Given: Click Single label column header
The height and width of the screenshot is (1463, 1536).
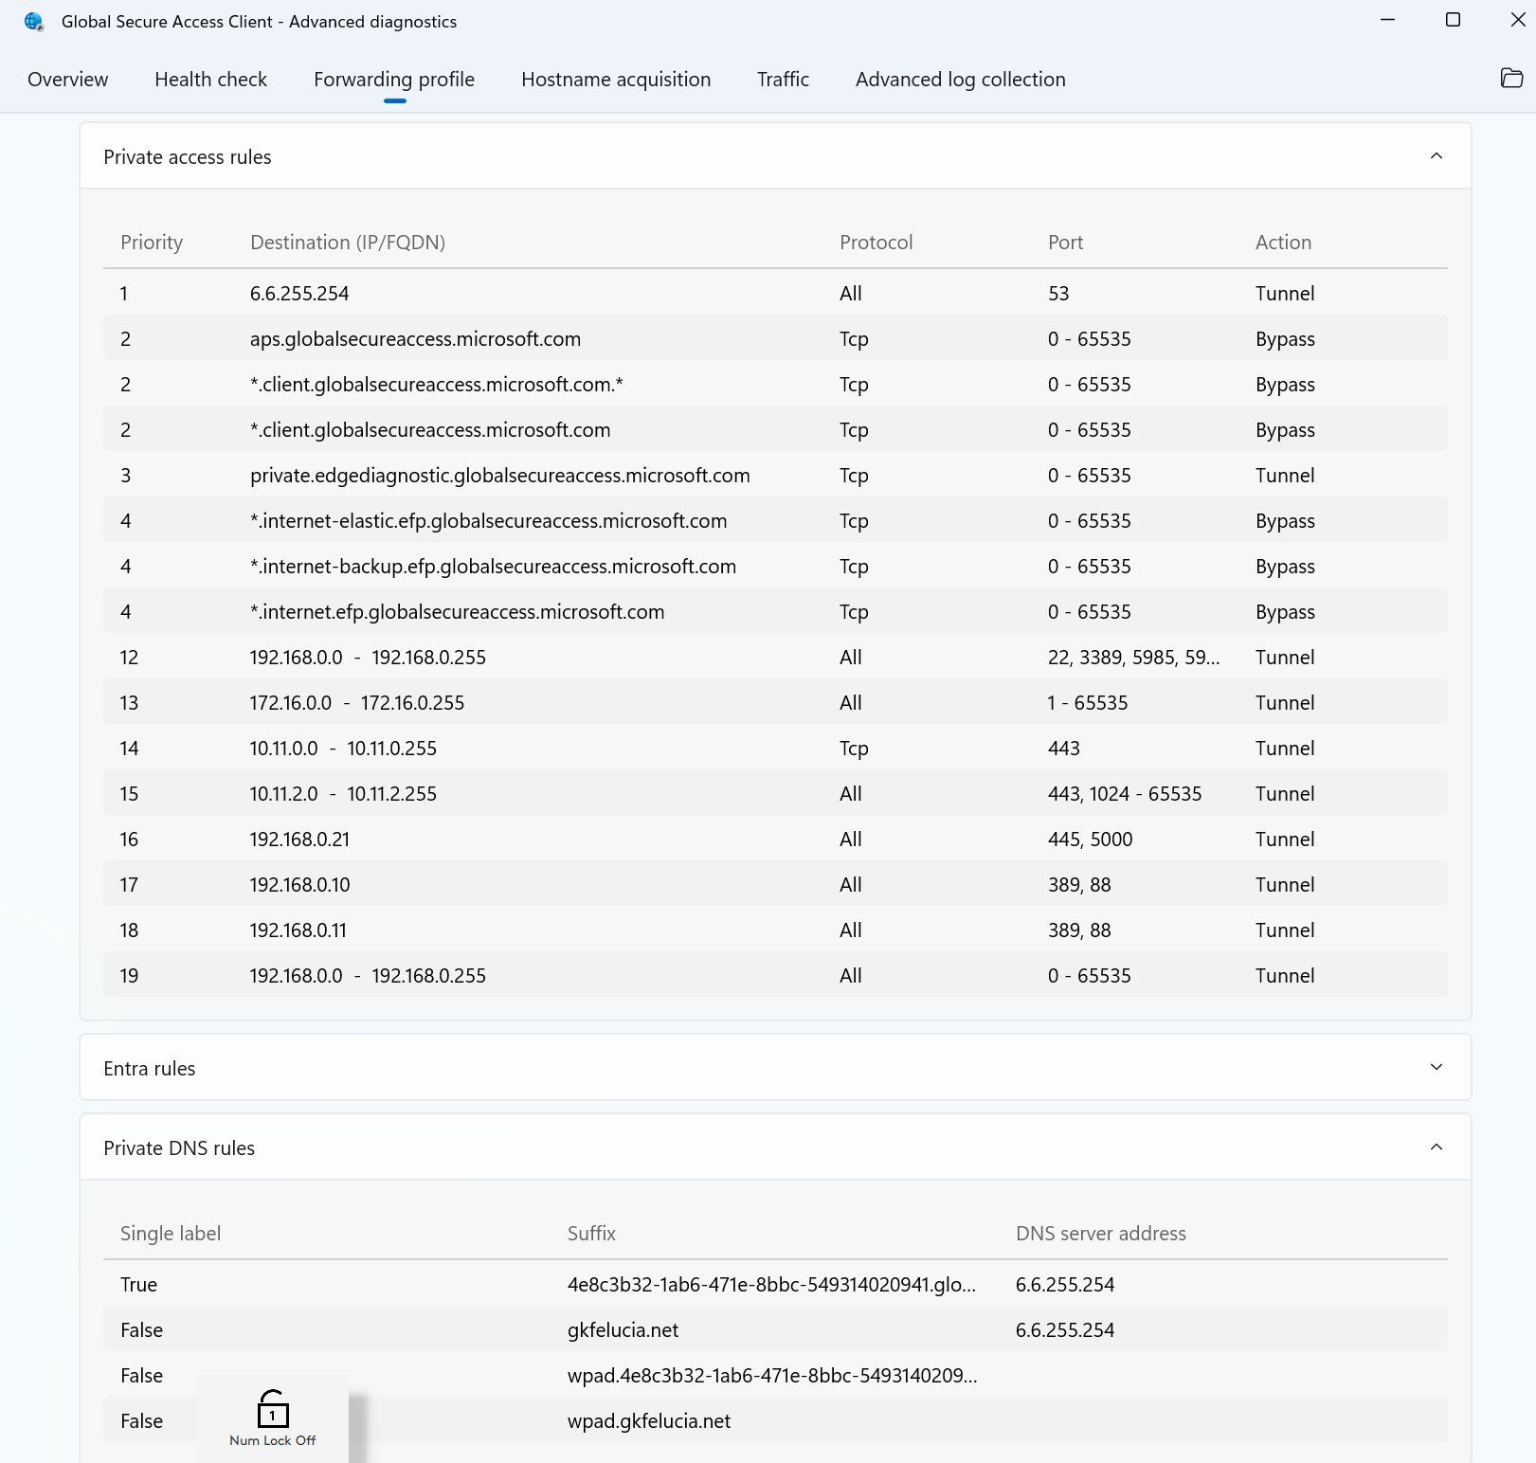Looking at the screenshot, I should tap(171, 1234).
